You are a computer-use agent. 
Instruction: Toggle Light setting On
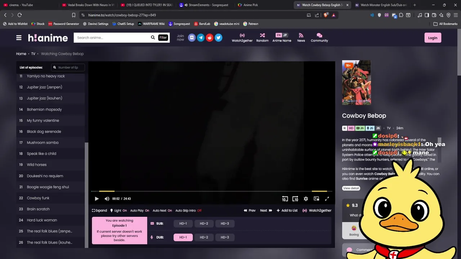(x=118, y=210)
